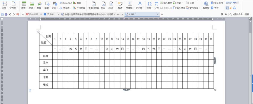Close the 云文档 tab
Screen dimensions: 253x104
[58, 14]
